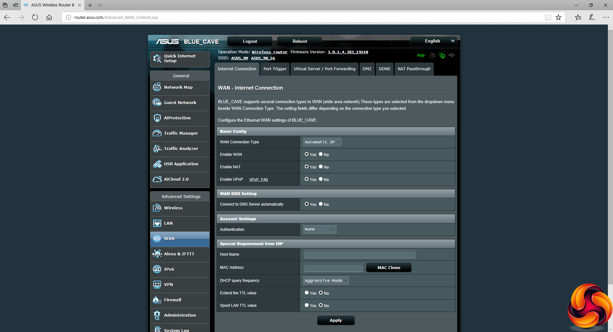
Task: Click into the Host Name input field
Action: click(359, 254)
